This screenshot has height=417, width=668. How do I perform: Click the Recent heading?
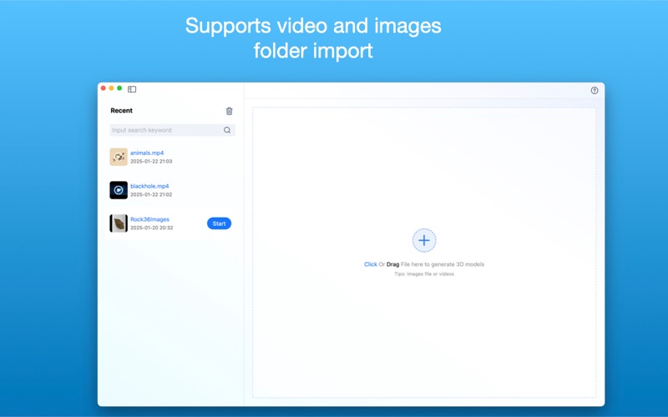[121, 110]
